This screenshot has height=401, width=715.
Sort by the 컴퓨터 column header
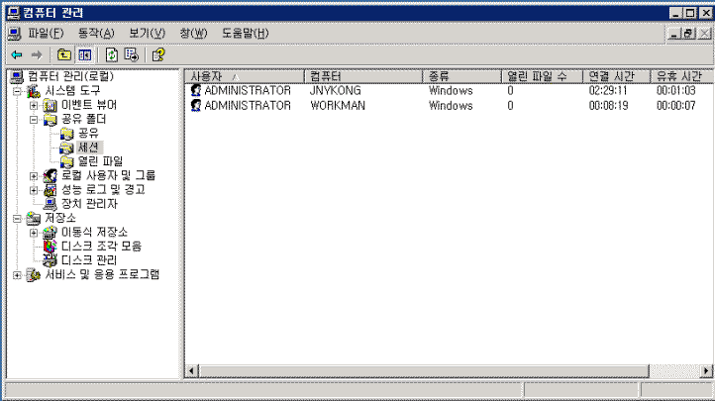coord(363,76)
